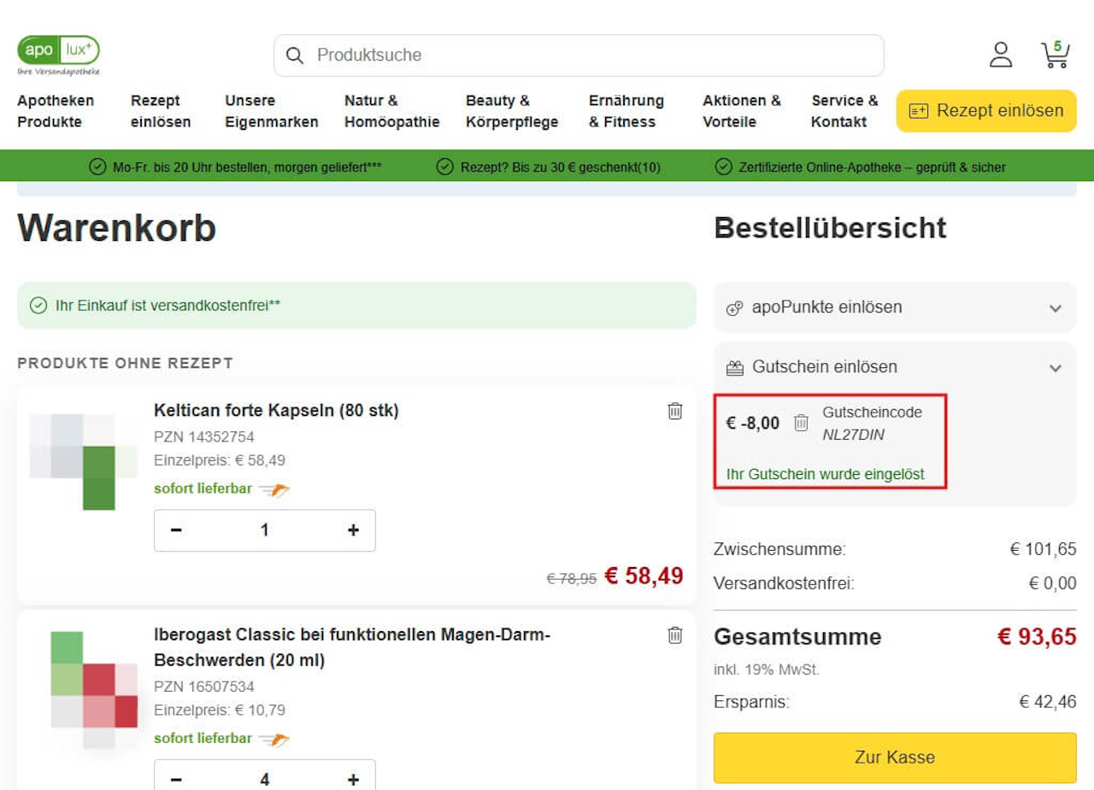Open the user account icon
1094x790 pixels.
1001,55
